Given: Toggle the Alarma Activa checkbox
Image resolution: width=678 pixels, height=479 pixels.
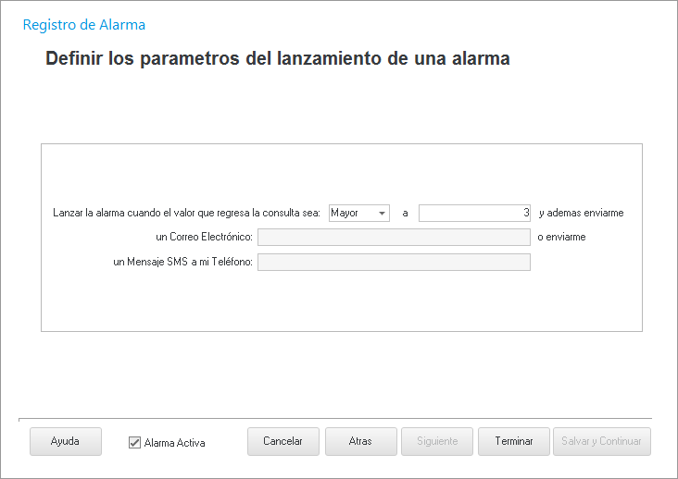Looking at the screenshot, I should [134, 443].
